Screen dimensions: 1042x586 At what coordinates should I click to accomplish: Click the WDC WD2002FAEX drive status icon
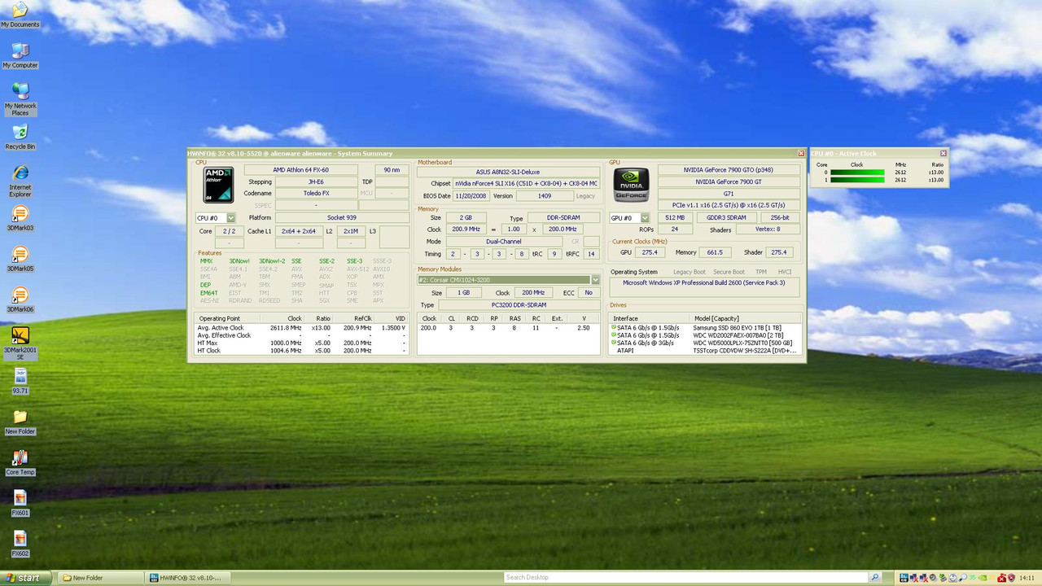tap(614, 335)
